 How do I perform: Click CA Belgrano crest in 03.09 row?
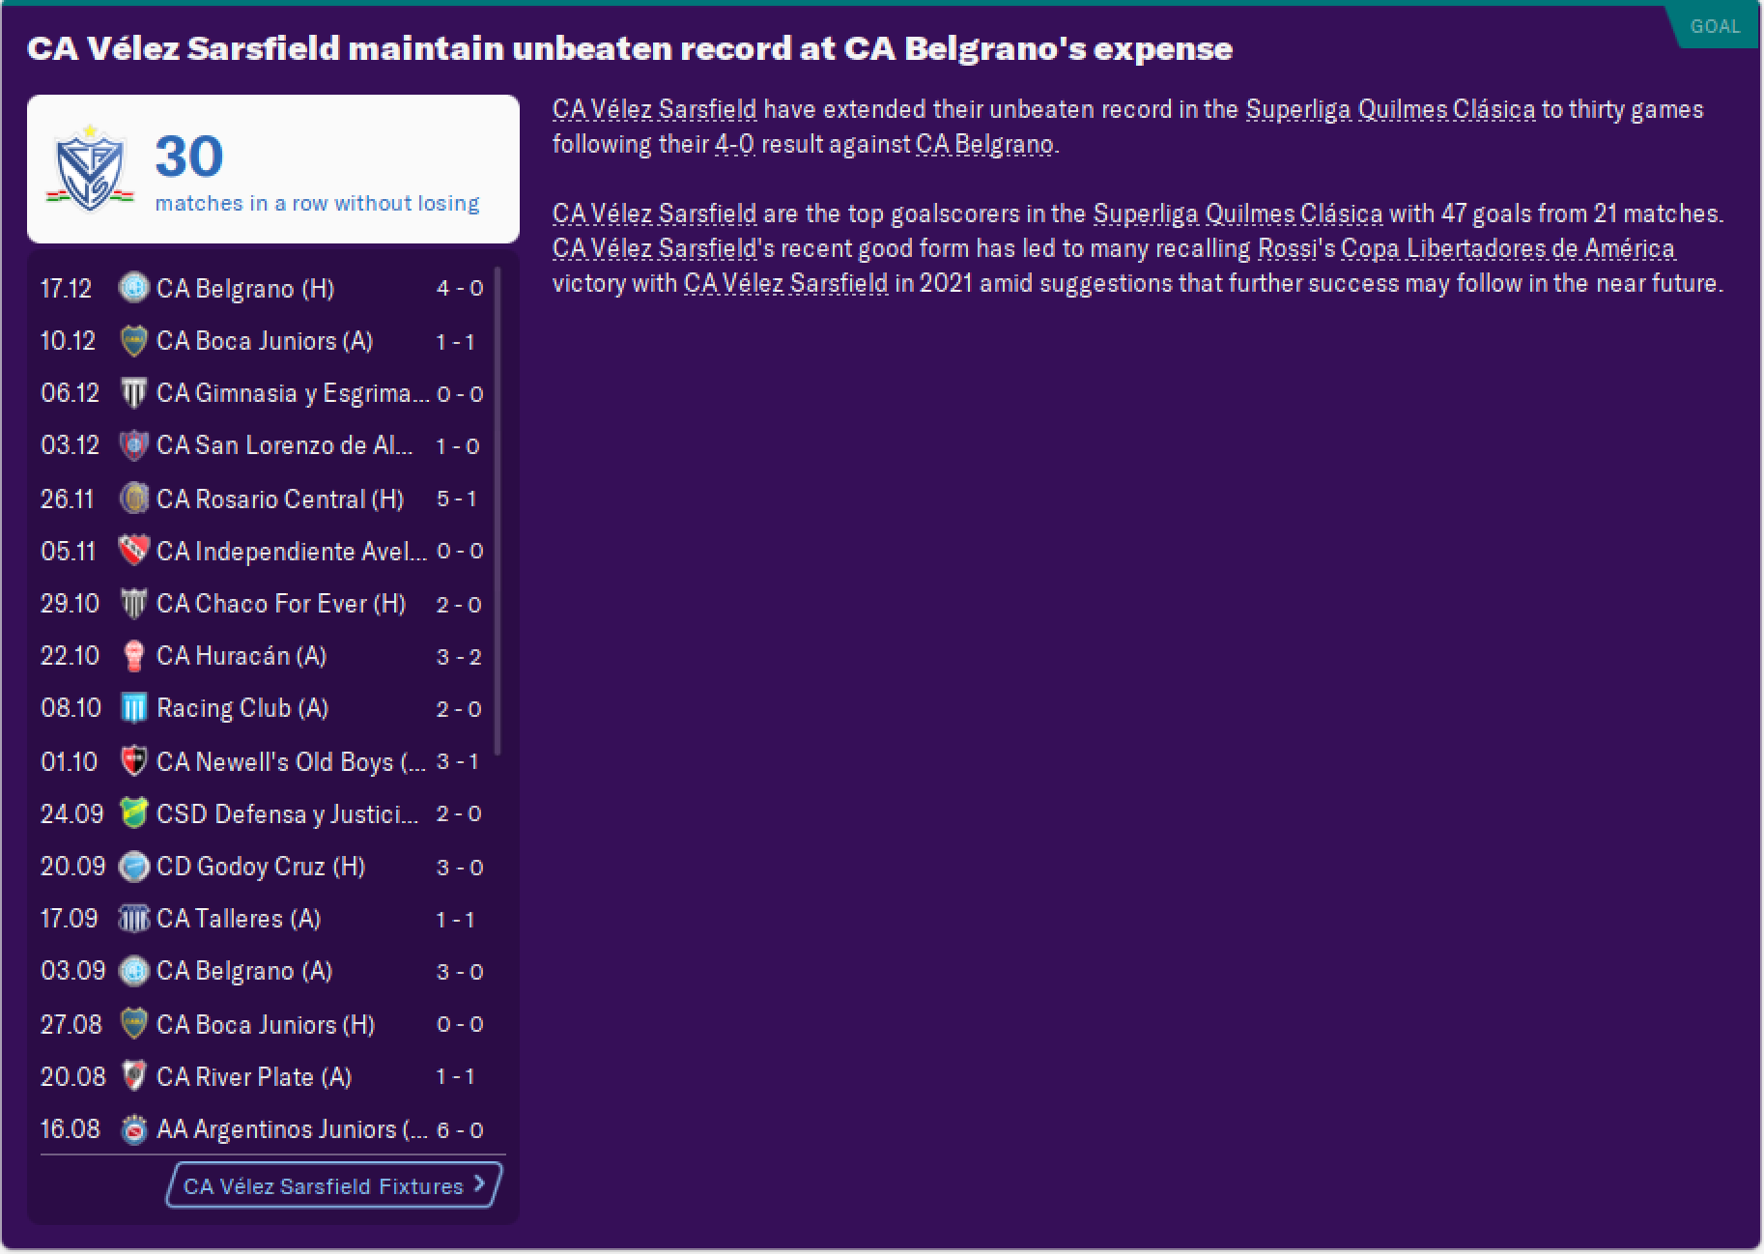click(133, 970)
